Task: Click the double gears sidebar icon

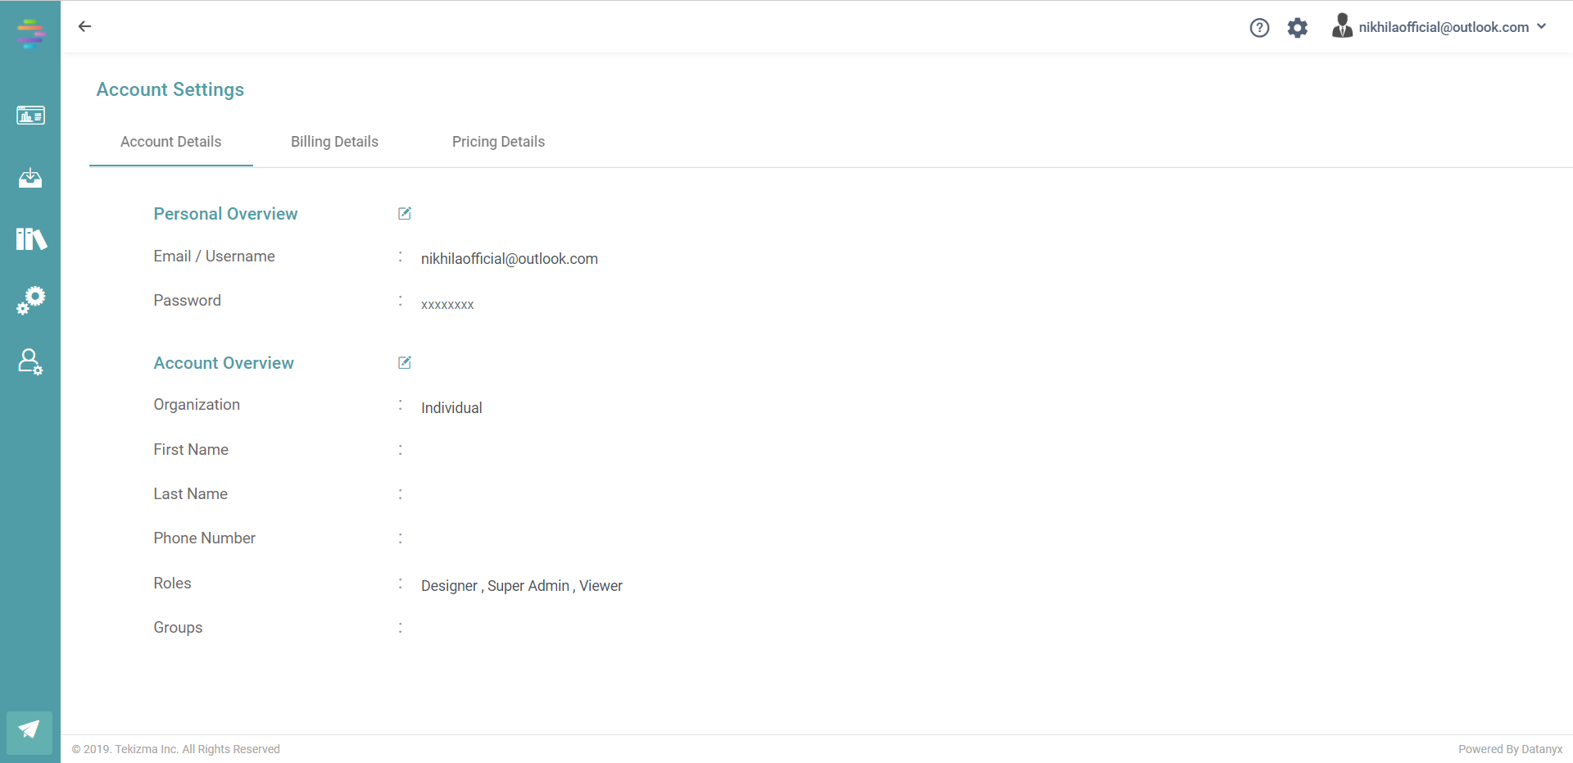Action: (x=31, y=300)
